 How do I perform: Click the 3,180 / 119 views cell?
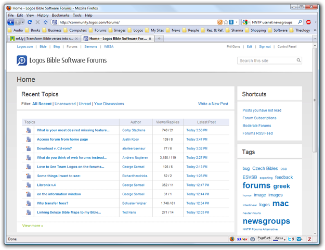coord(168,158)
